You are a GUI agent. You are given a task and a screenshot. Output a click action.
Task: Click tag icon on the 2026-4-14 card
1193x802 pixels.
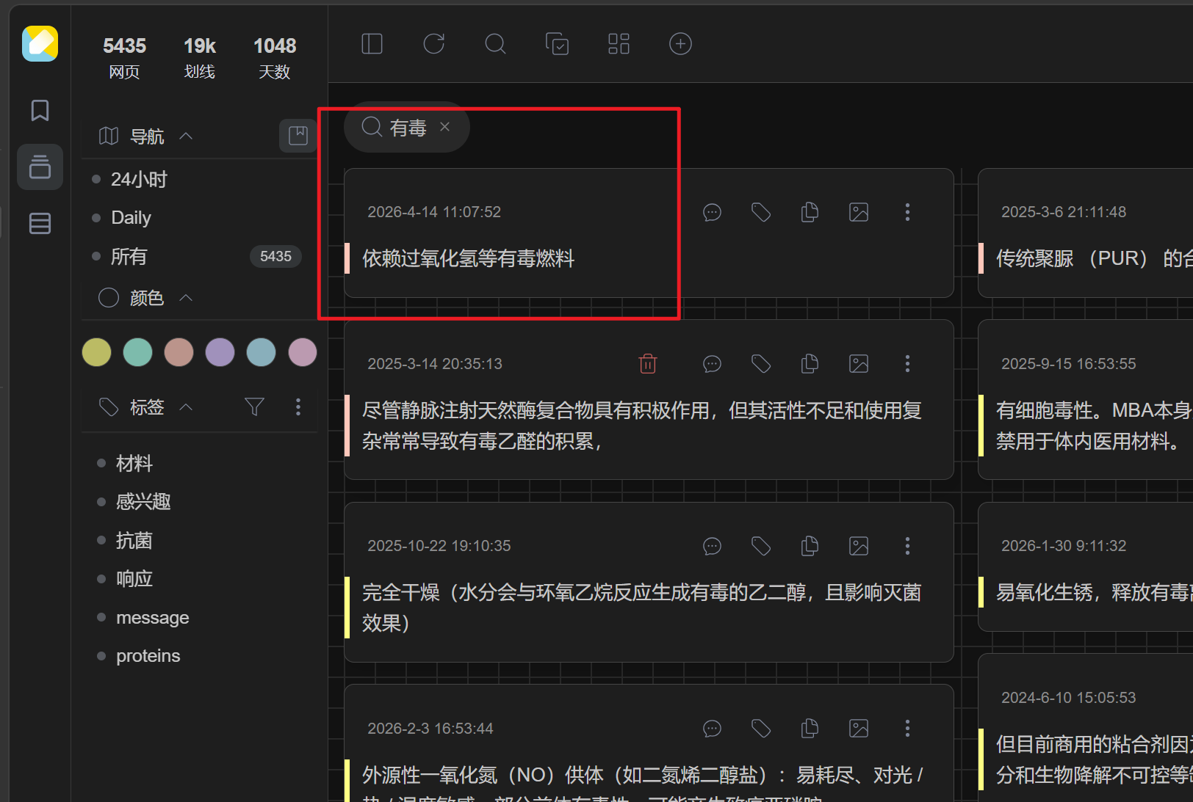(x=761, y=213)
